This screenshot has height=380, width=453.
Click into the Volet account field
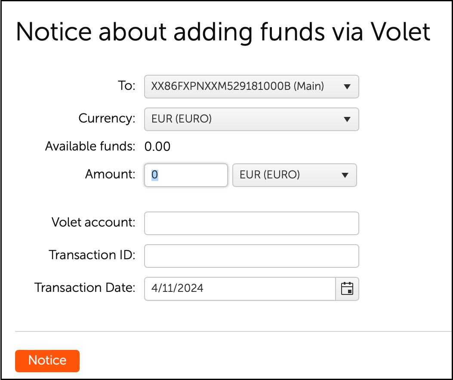251,224
